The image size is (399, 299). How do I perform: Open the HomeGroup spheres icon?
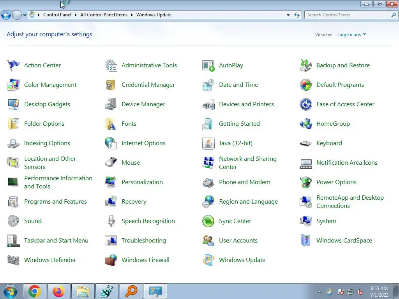305,124
